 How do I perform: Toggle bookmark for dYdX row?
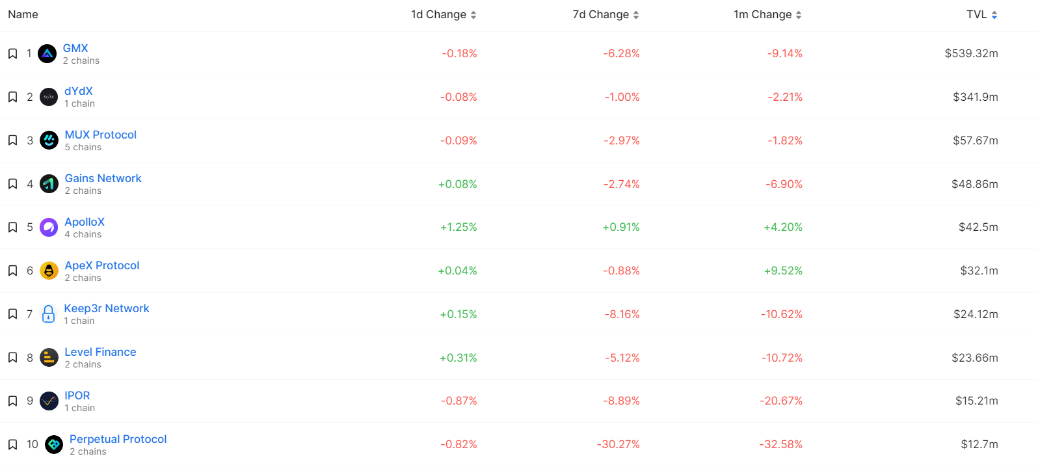(x=12, y=98)
